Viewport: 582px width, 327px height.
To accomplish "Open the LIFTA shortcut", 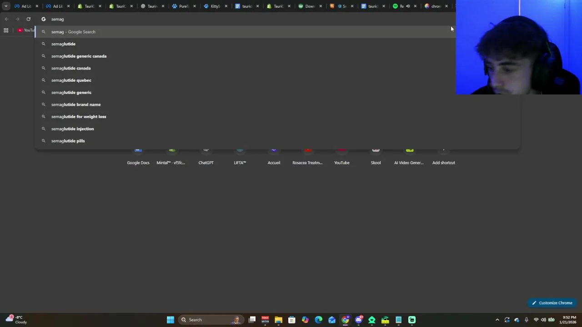I will pyautogui.click(x=240, y=157).
